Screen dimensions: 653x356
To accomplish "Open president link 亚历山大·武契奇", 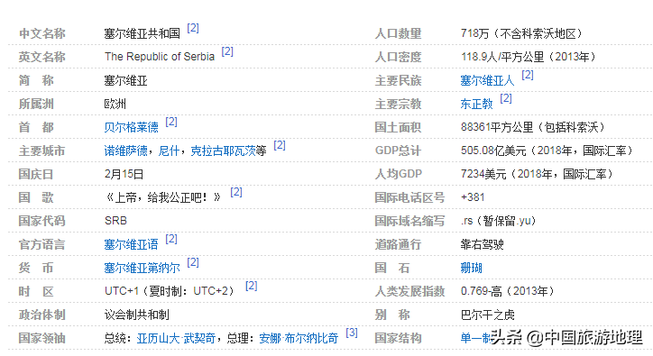I will 176,338.
